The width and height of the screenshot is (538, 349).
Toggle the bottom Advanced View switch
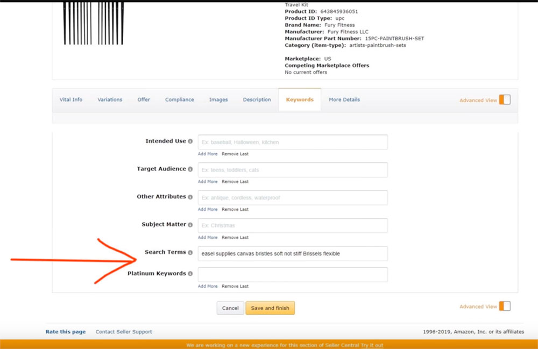click(504, 306)
